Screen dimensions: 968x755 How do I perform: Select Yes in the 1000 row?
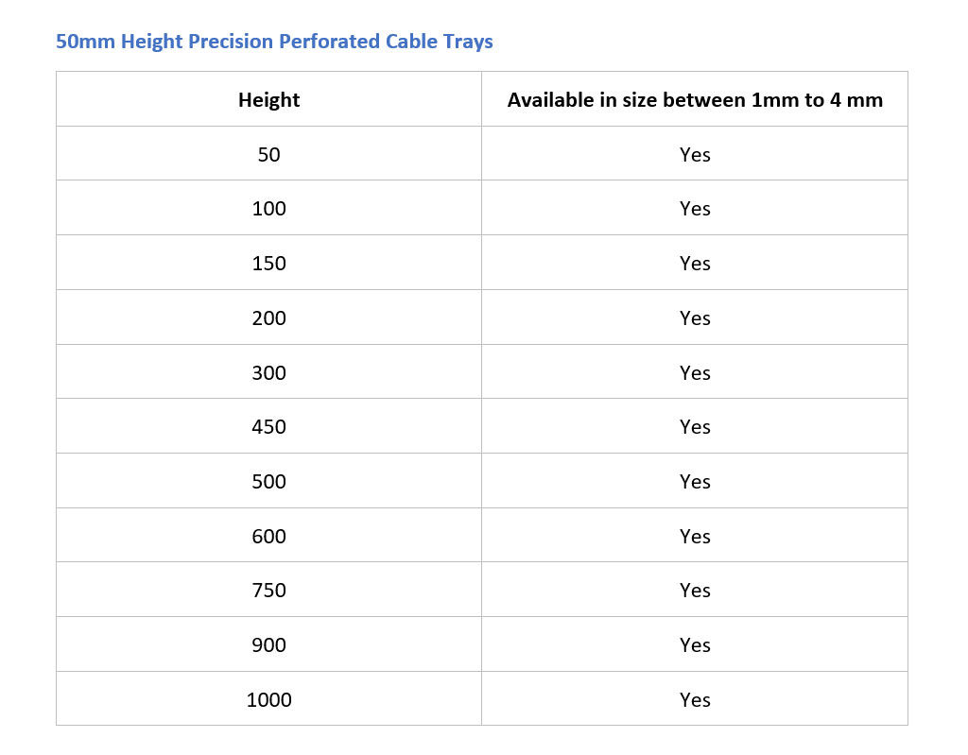[695, 699]
